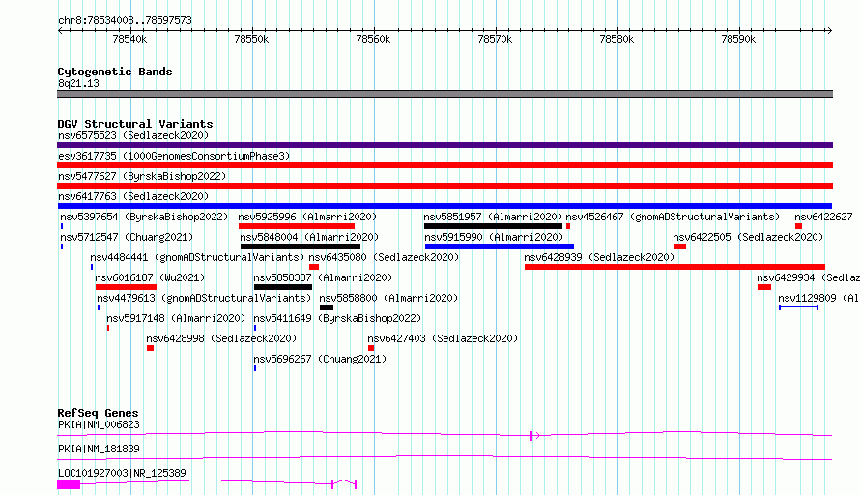Select the nsv5848004 black variant bar
The height and width of the screenshot is (495, 860).
pyautogui.click(x=301, y=247)
